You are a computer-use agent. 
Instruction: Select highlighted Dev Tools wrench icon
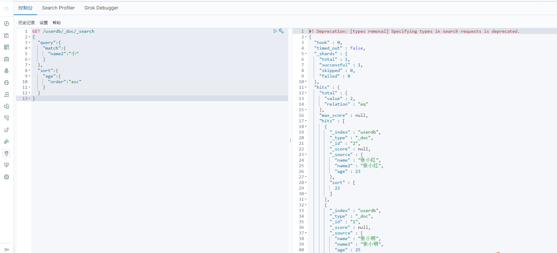(x=6, y=153)
